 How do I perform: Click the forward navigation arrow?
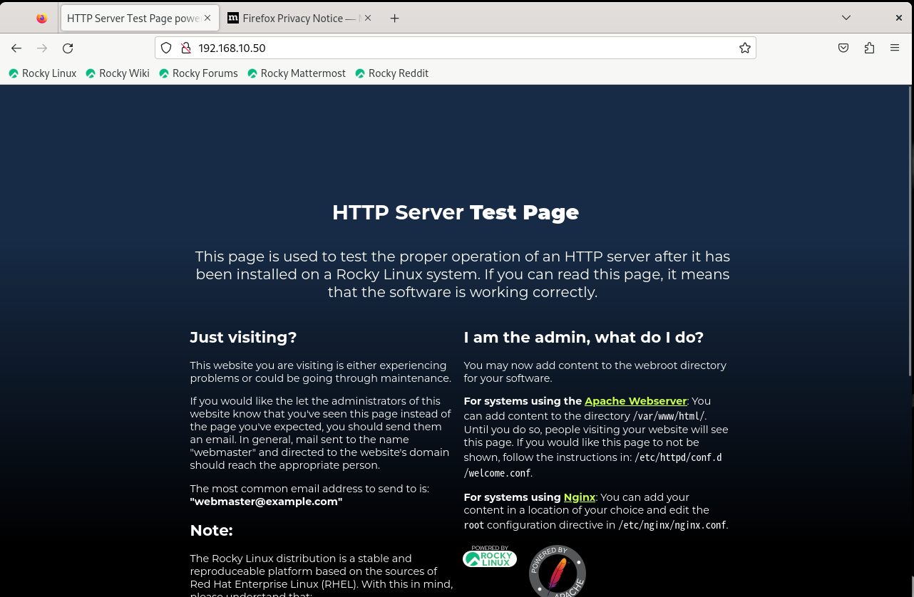pos(42,48)
